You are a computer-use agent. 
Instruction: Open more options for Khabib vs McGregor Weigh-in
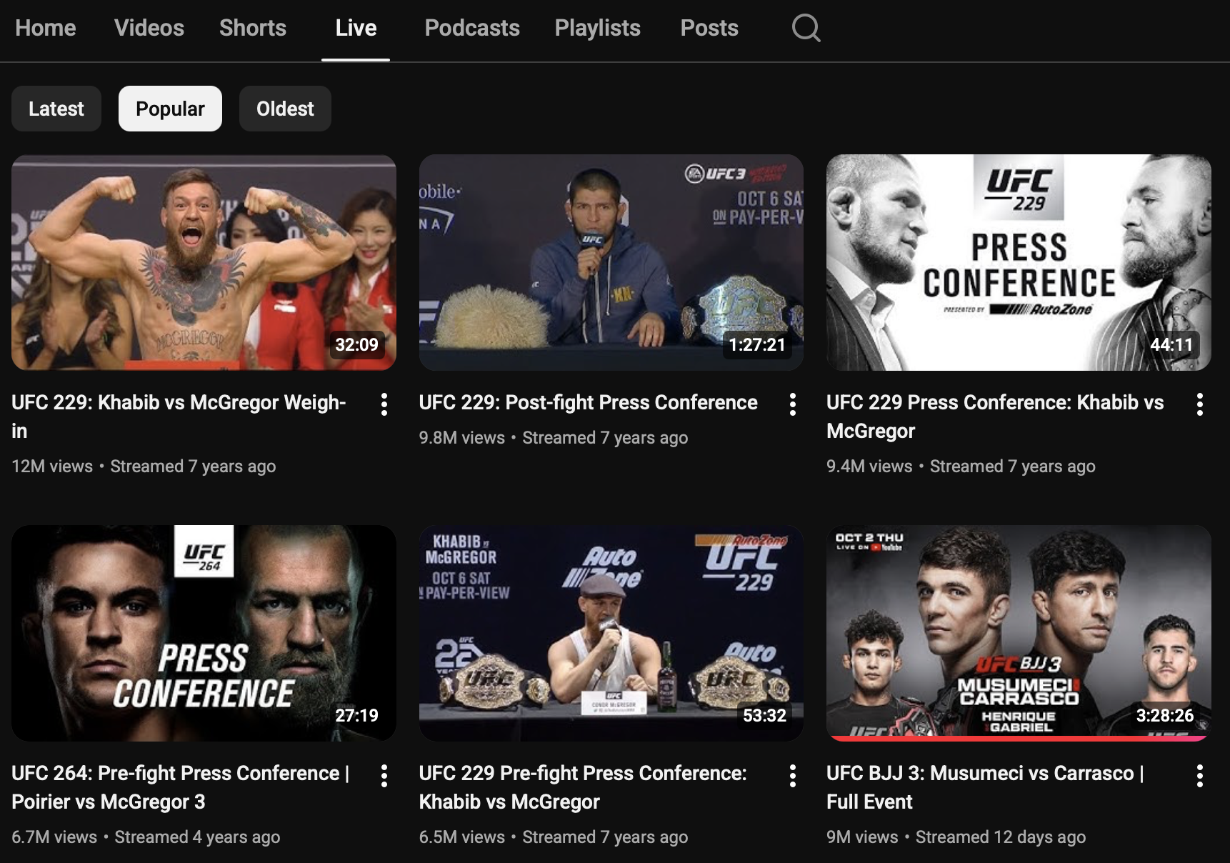[x=384, y=404]
